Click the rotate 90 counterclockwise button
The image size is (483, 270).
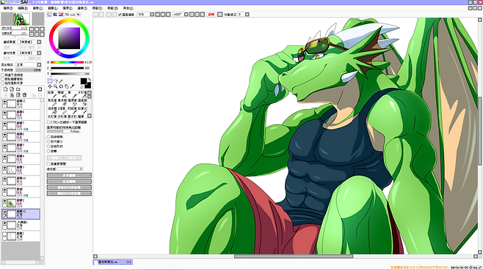[x=69, y=187]
